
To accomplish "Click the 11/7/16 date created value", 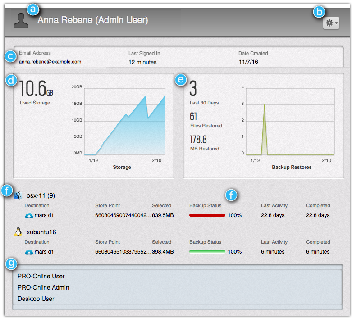I will pyautogui.click(x=248, y=62).
